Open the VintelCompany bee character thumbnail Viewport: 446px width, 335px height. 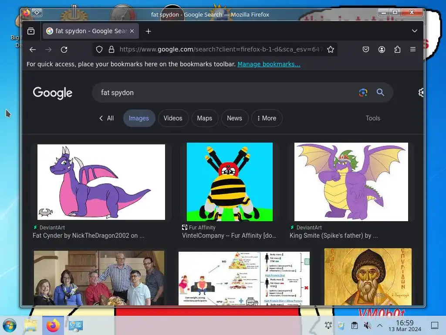[x=230, y=182]
